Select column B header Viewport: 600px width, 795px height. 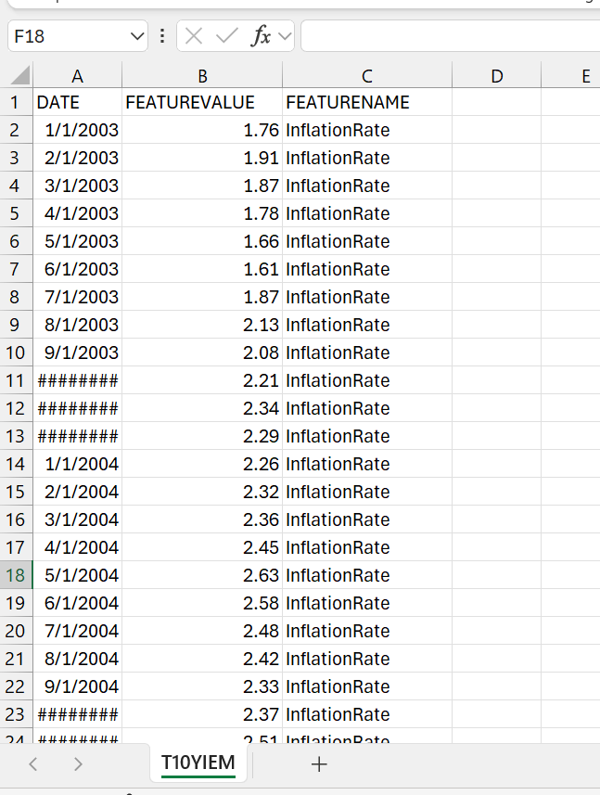(x=202, y=76)
